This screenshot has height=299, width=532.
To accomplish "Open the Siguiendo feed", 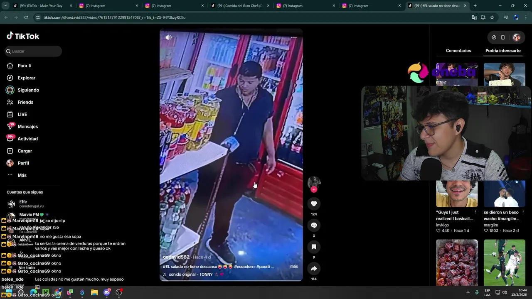I will click(28, 90).
